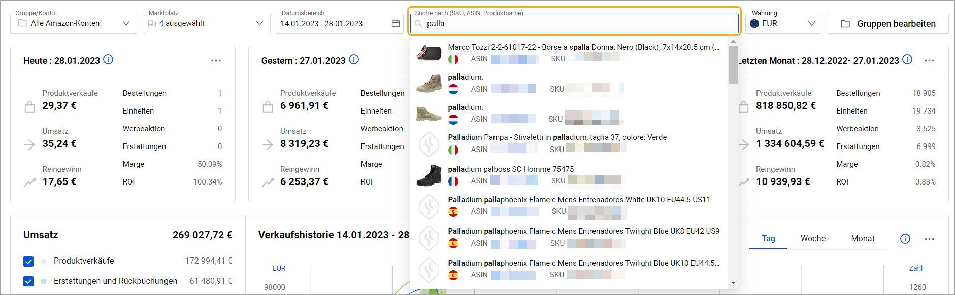Click the trend icon beside Reingewinn 6 253,37 €
Viewport: 955px width, 295px height.
click(x=268, y=182)
